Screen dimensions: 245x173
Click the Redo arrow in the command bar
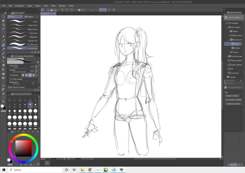[x=66, y=10]
